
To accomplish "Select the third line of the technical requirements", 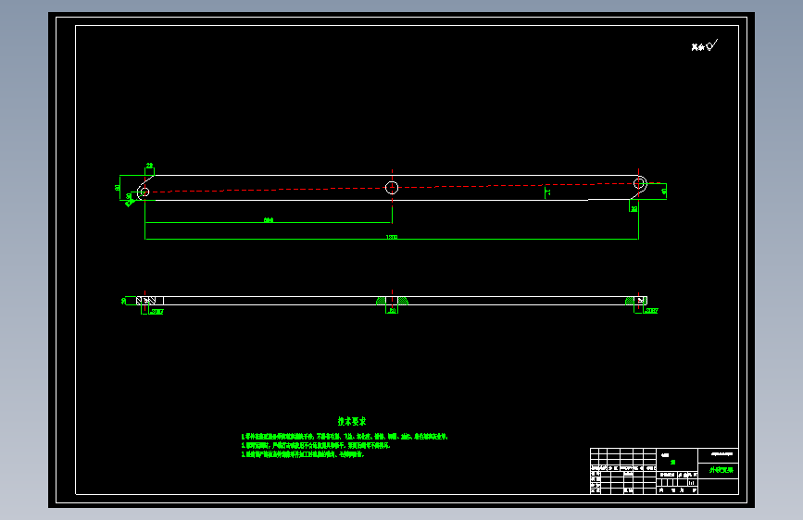I will tap(303, 454).
